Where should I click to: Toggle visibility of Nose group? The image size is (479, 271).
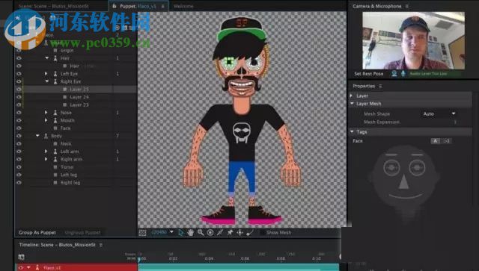(x=19, y=113)
